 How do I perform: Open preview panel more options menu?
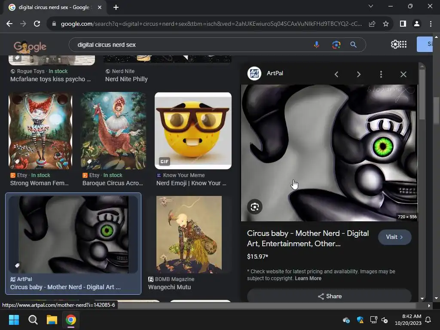(x=381, y=74)
